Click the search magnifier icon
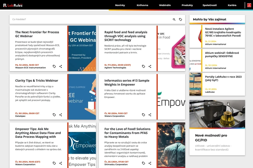 coord(174,19)
